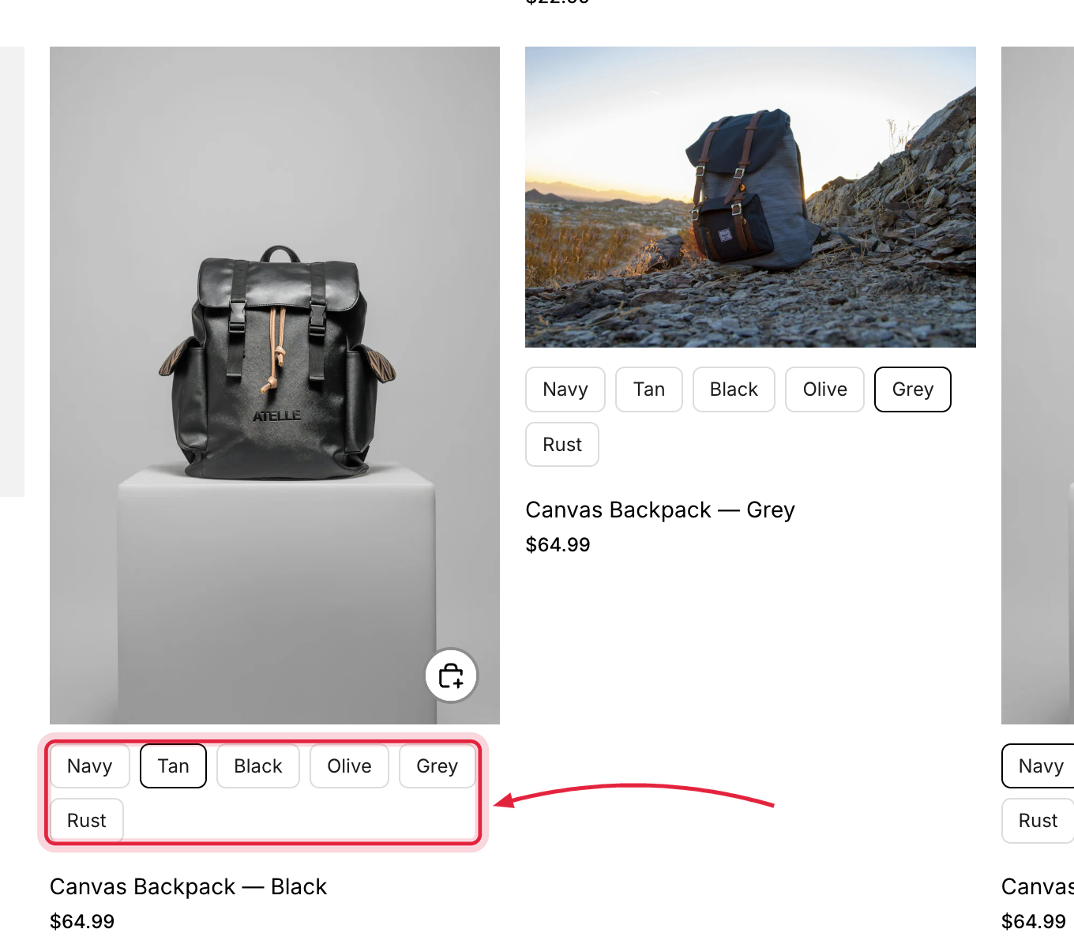Image resolution: width=1074 pixels, height=948 pixels.
Task: Choose Rust variant for Grey backpack
Action: (x=562, y=445)
